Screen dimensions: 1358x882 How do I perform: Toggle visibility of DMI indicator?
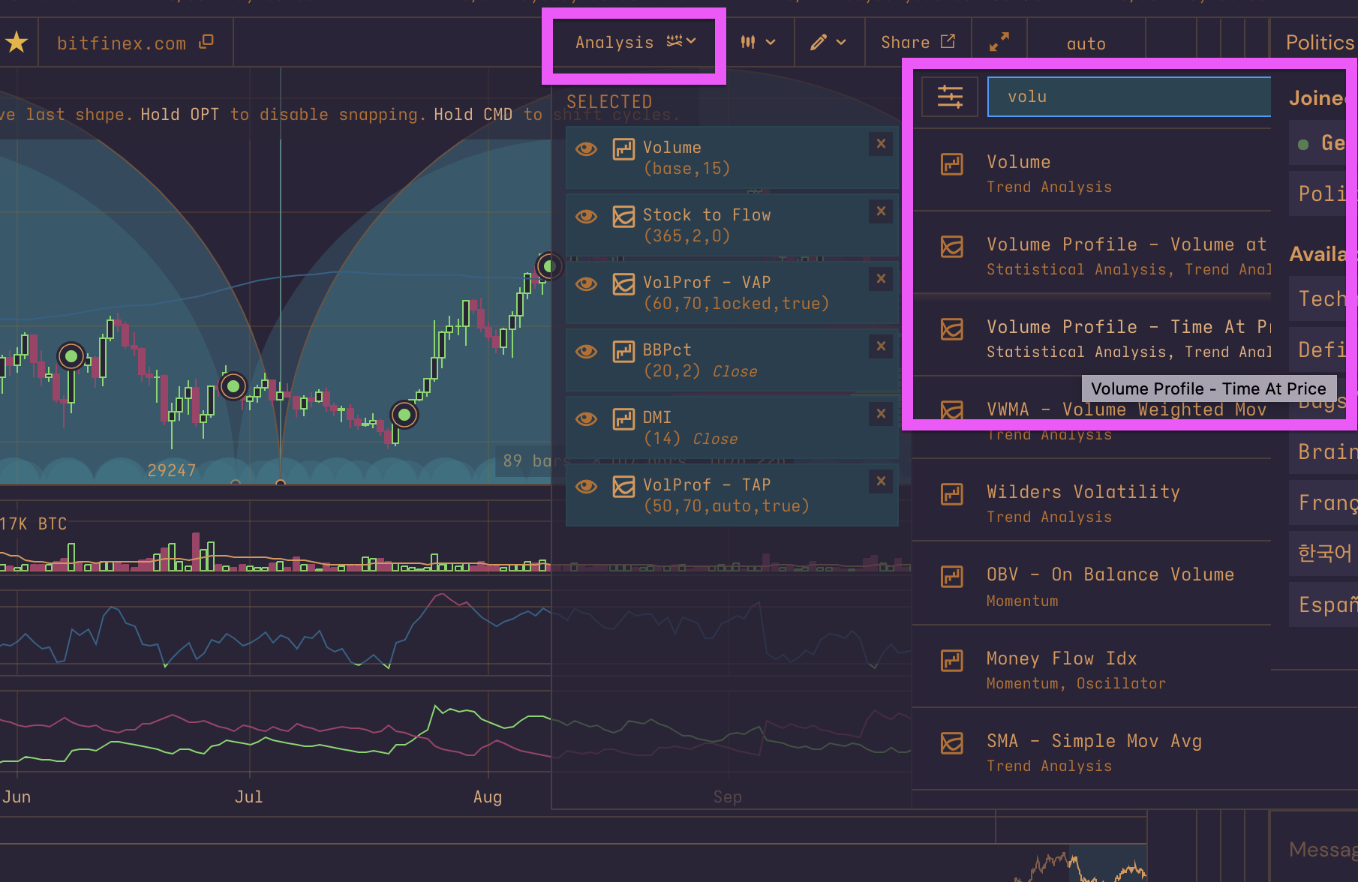(586, 418)
